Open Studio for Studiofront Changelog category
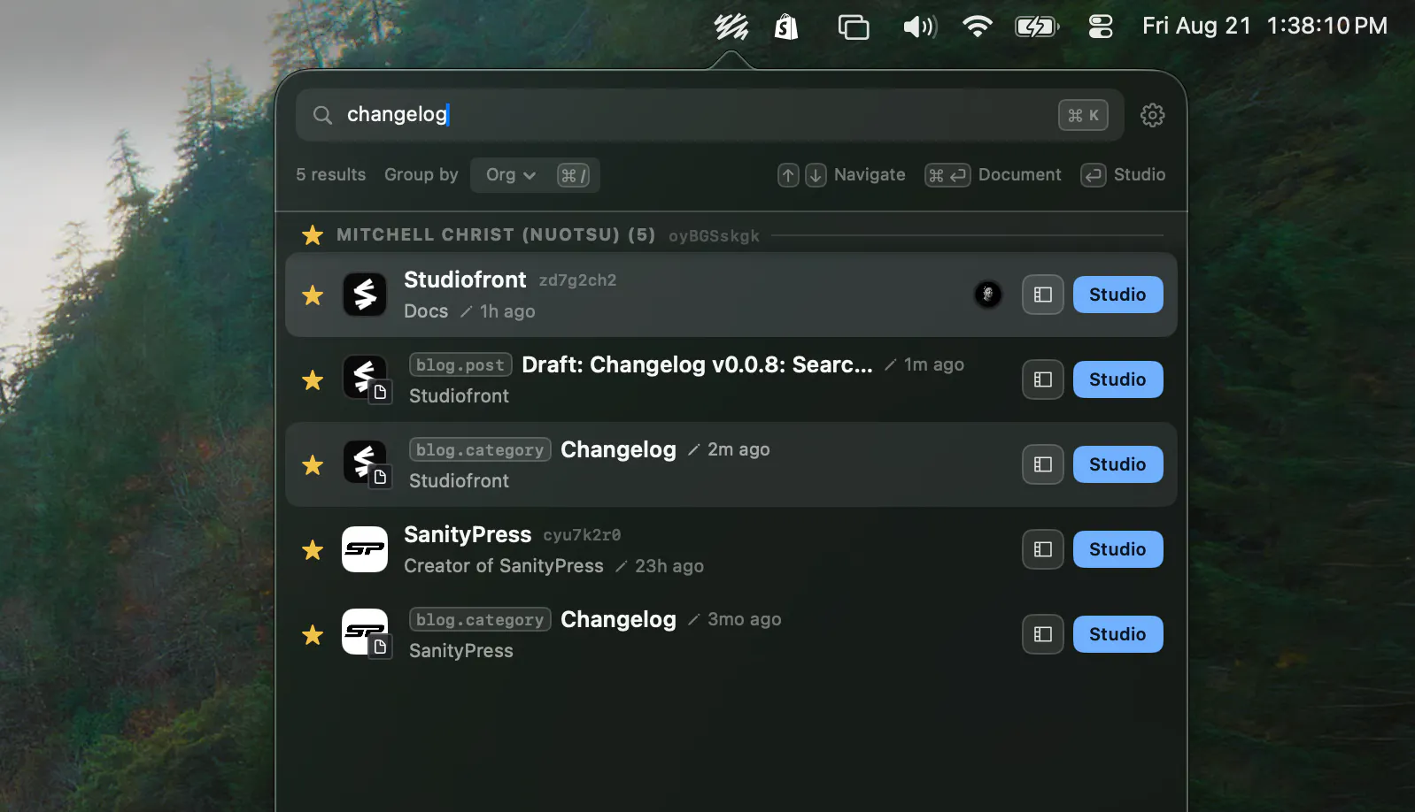The width and height of the screenshot is (1415, 812). coord(1118,464)
